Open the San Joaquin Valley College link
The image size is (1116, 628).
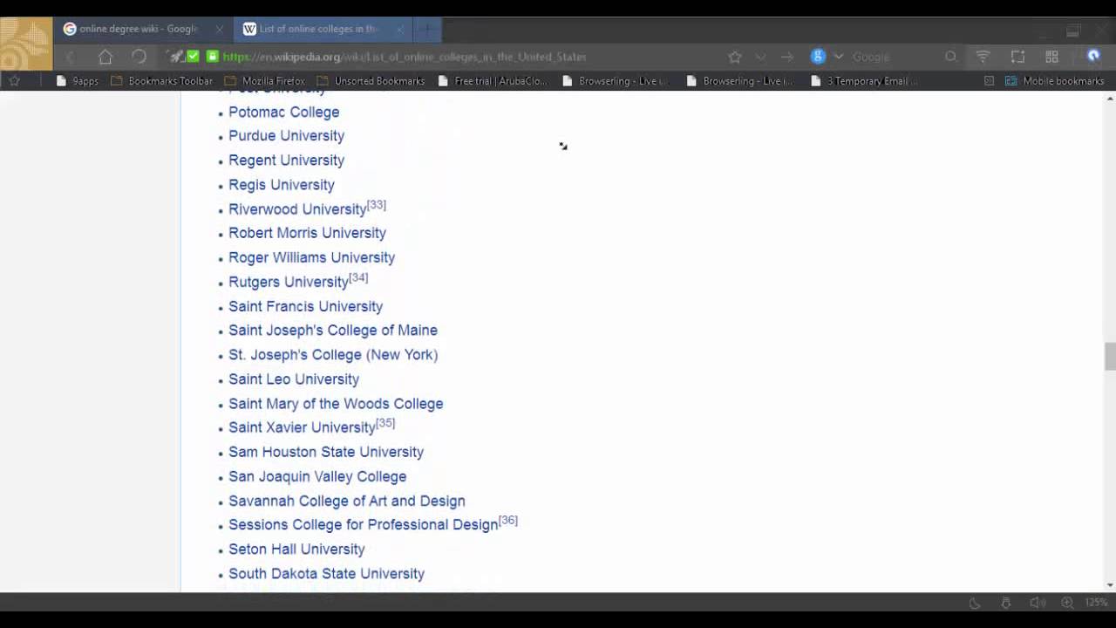coord(317,476)
